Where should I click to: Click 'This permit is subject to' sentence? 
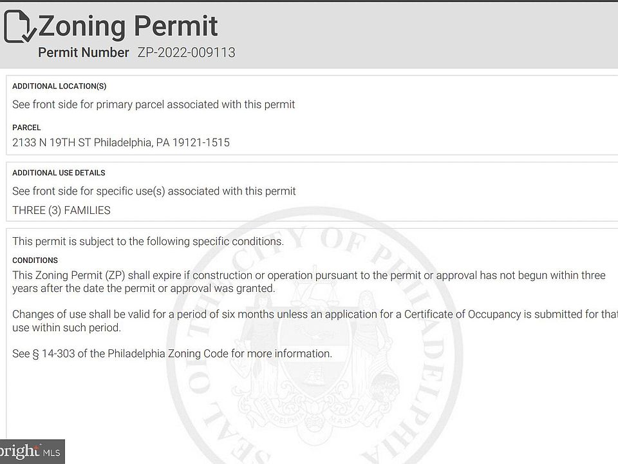click(x=148, y=242)
